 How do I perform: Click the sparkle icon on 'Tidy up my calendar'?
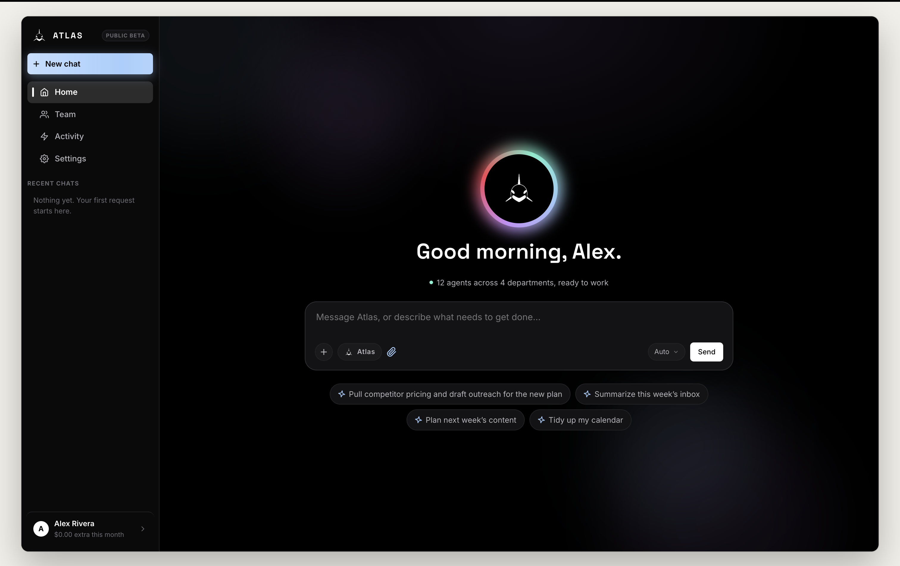541,420
